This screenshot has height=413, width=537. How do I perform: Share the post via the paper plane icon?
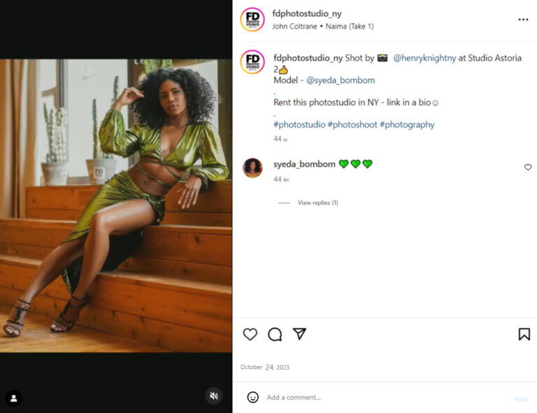[299, 334]
